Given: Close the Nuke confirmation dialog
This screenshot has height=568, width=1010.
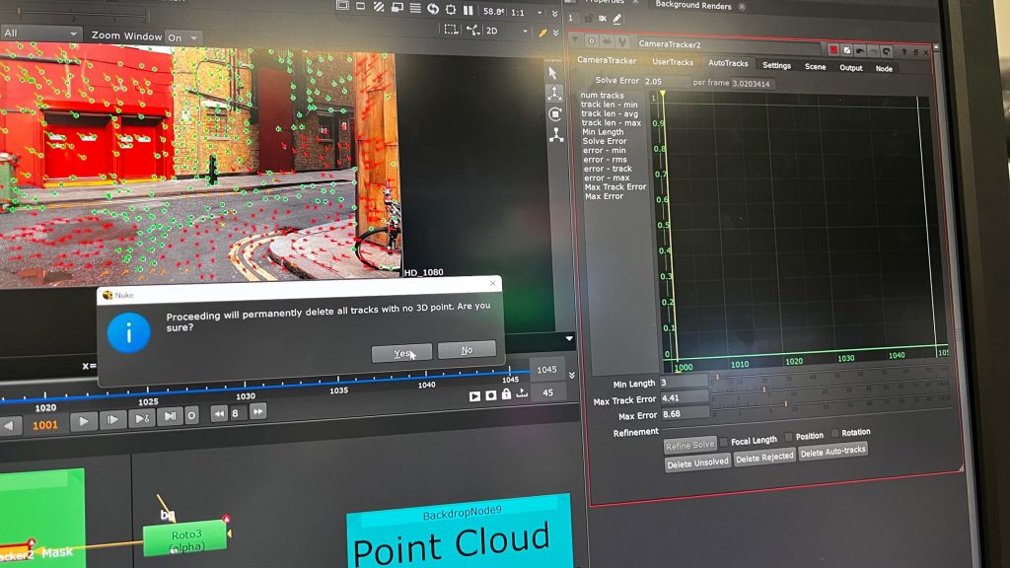Looking at the screenshot, I should 493,283.
